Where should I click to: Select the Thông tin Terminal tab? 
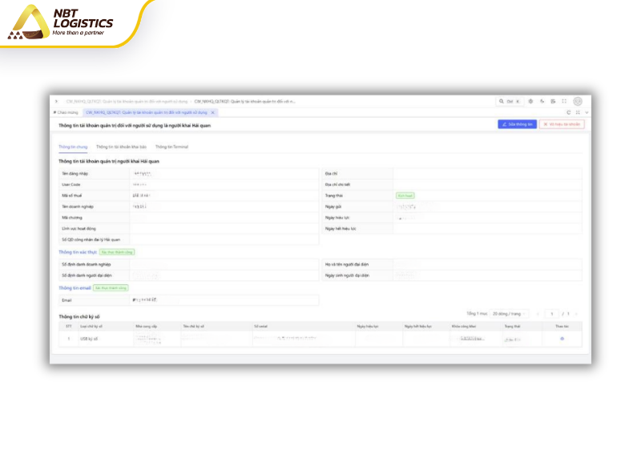pyautogui.click(x=171, y=147)
